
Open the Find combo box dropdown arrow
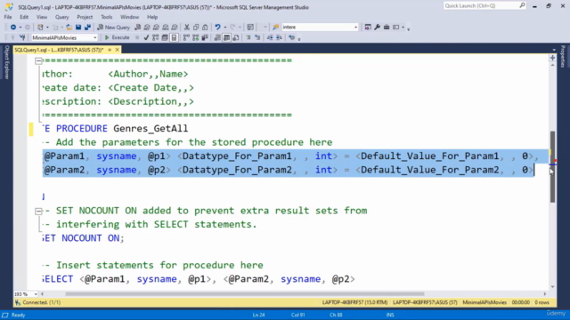point(355,28)
